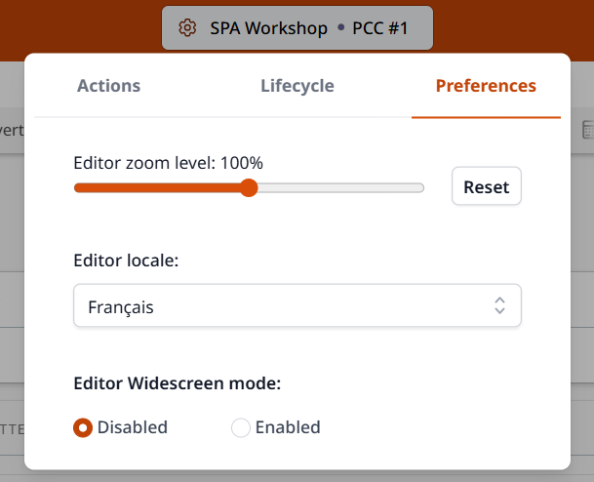Select the Preferences tab
The image size is (594, 482).
point(486,86)
